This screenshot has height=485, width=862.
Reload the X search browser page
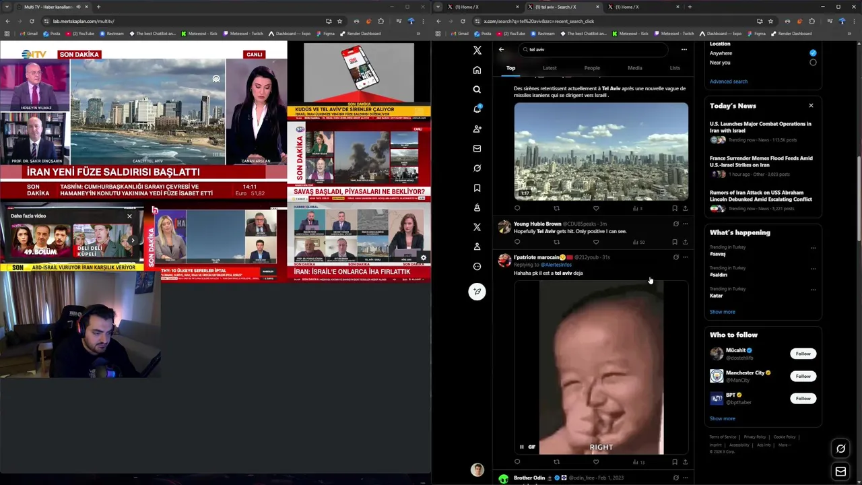(463, 21)
